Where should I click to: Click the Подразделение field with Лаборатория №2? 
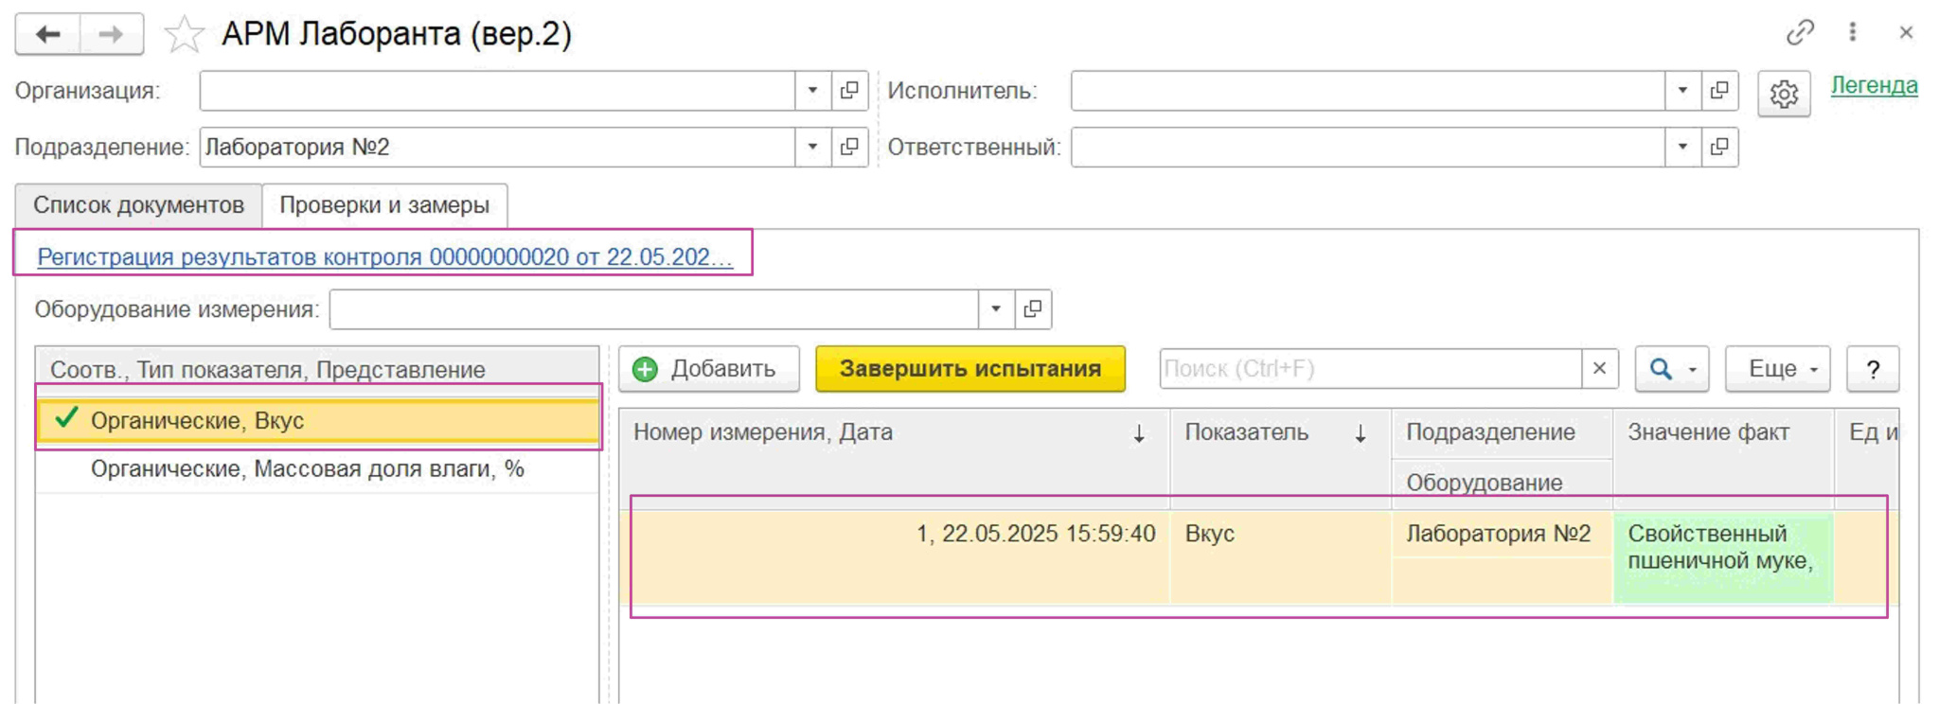pyautogui.click(x=497, y=148)
